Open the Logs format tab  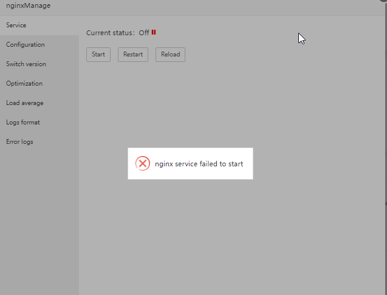tap(39, 123)
